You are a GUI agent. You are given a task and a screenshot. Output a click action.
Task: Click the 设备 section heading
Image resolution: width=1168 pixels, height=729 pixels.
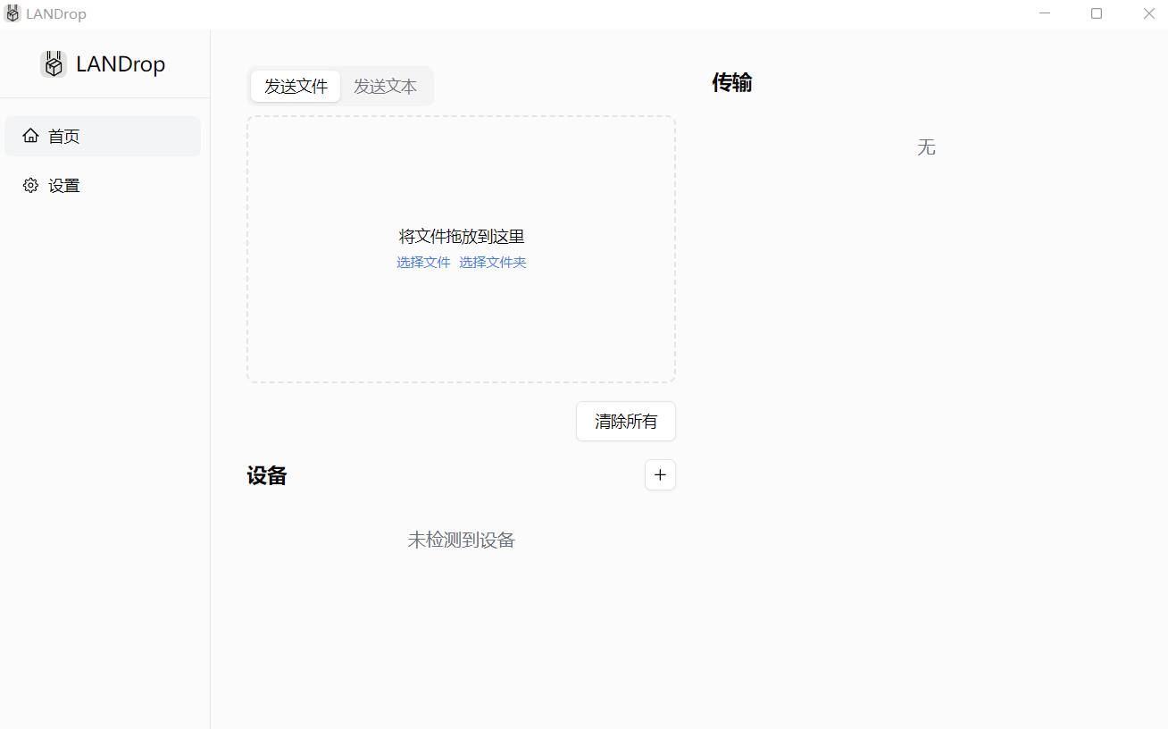point(267,476)
